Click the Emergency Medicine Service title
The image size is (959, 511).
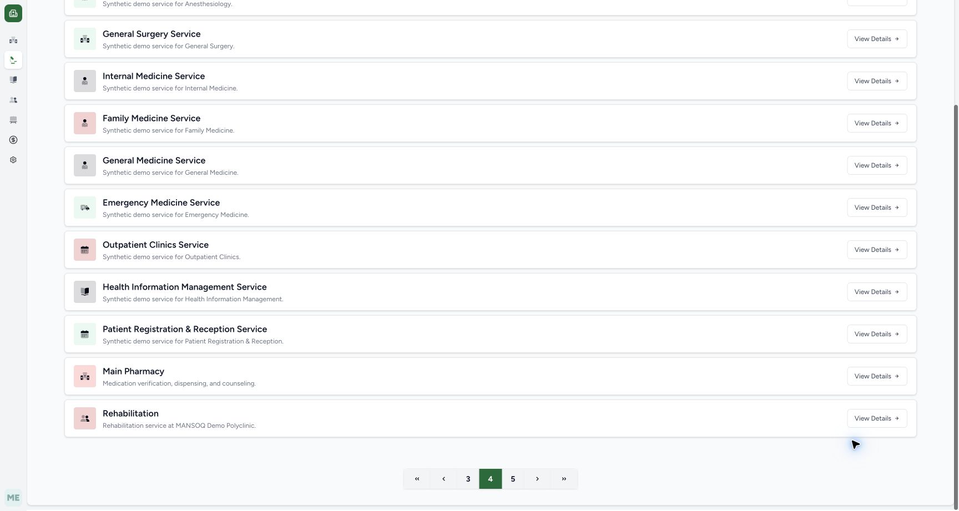[161, 203]
